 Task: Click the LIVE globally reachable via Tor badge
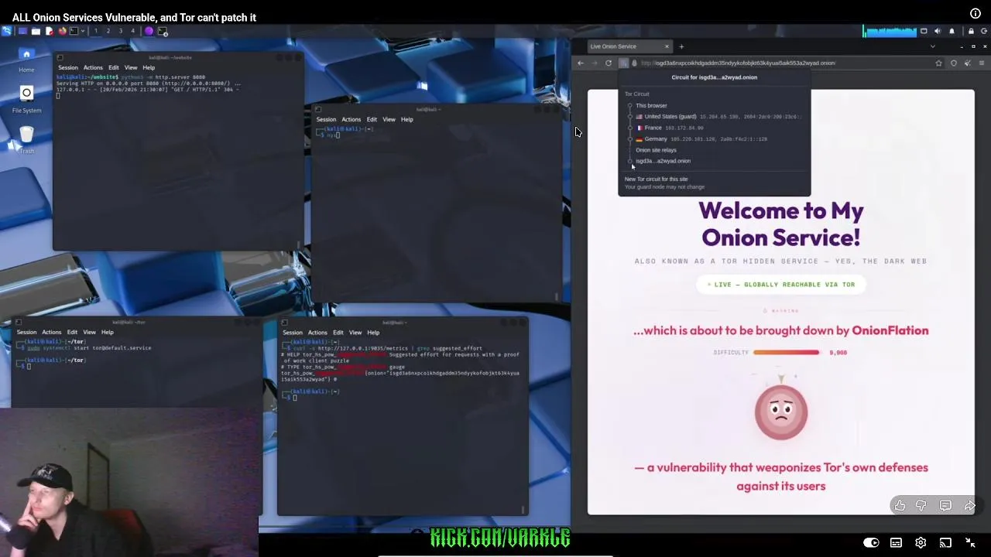781,285
